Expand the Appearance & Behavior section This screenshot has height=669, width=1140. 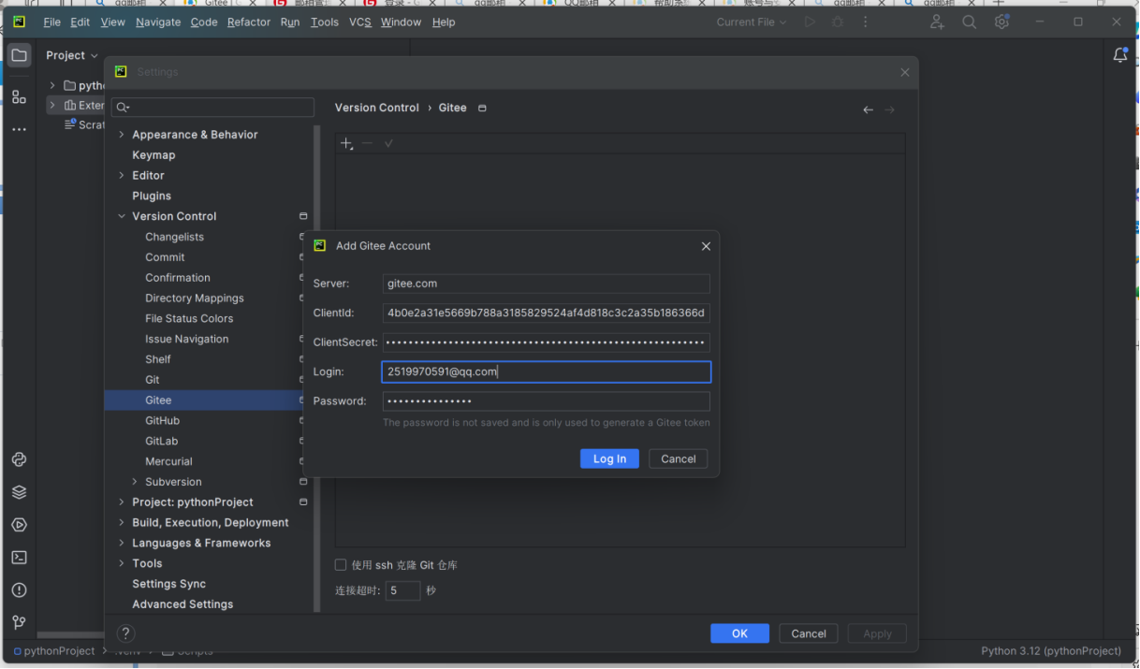coord(122,135)
